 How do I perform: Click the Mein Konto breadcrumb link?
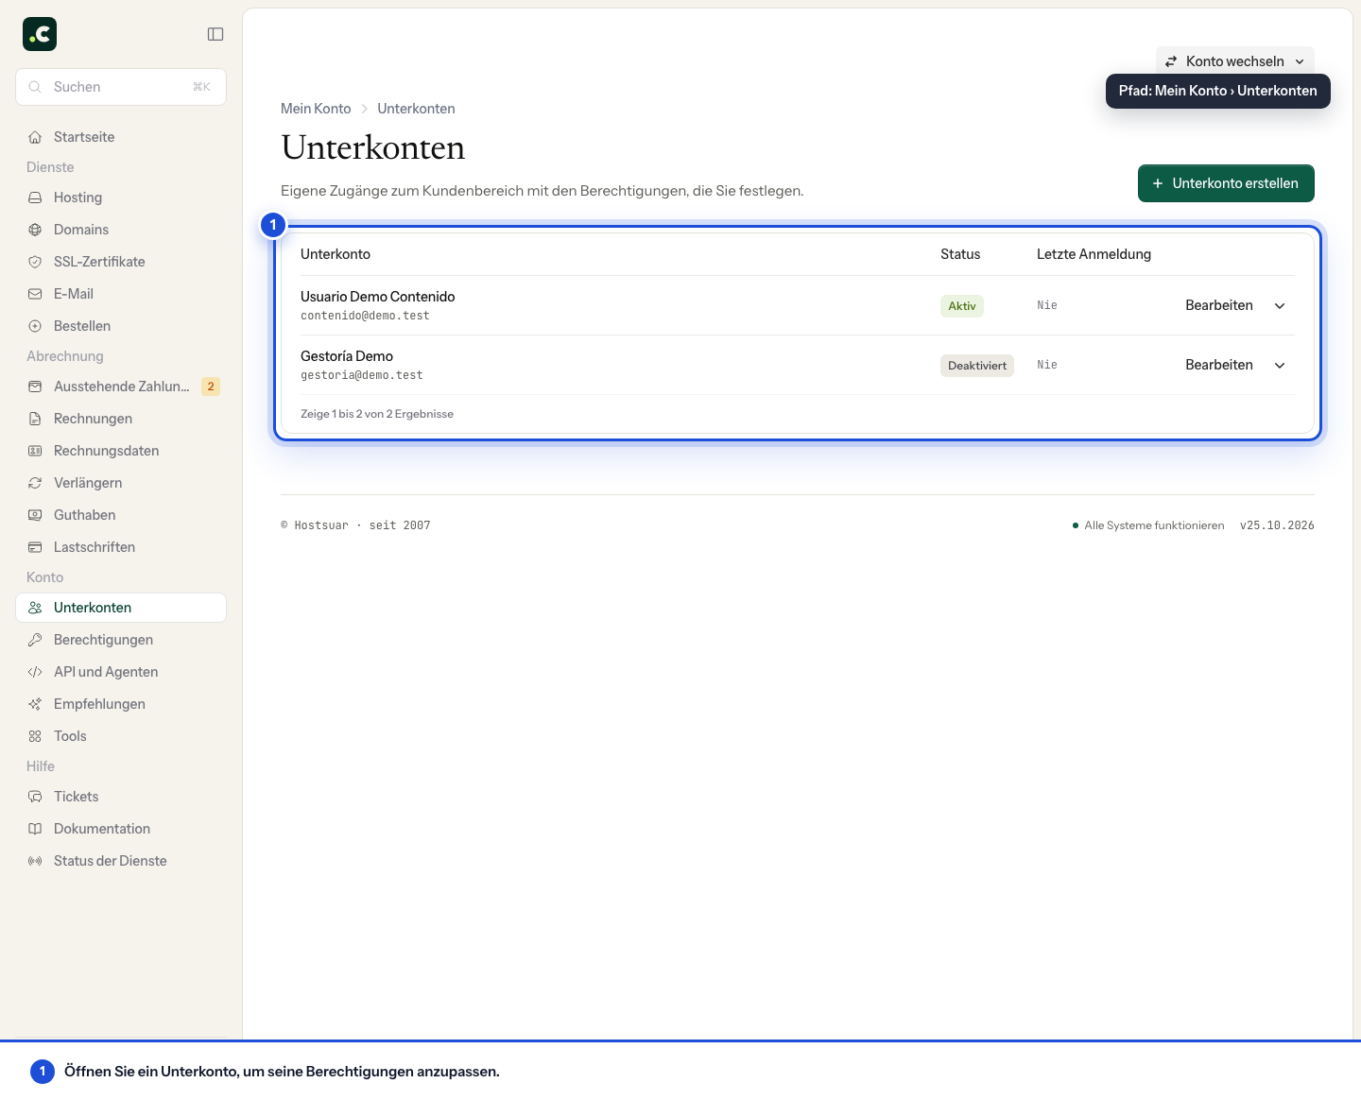pos(316,109)
